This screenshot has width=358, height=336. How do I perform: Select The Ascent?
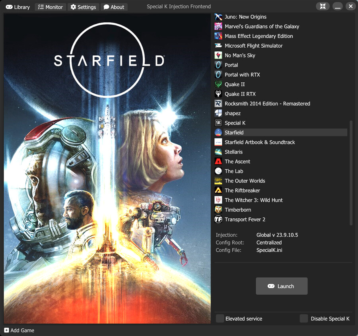coord(237,161)
